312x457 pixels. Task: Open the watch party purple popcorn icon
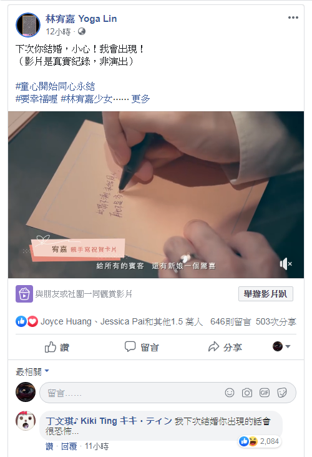click(24, 294)
